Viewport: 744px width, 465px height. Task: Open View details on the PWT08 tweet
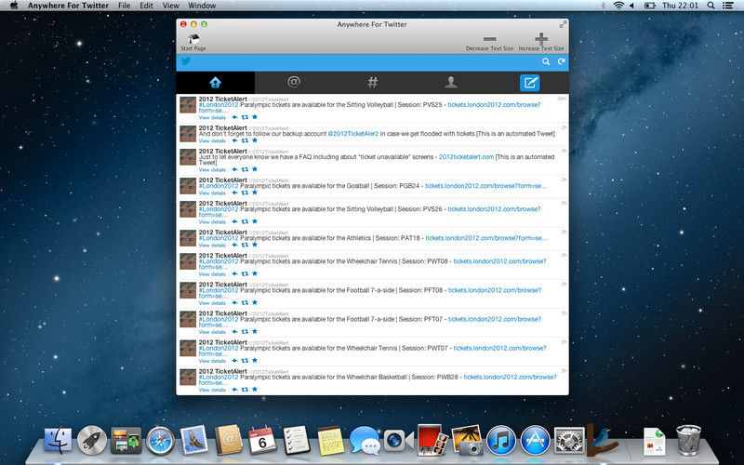pos(212,274)
